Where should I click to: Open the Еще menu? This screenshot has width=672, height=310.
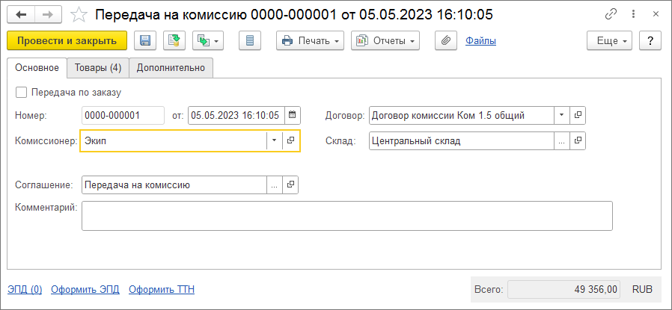click(609, 41)
